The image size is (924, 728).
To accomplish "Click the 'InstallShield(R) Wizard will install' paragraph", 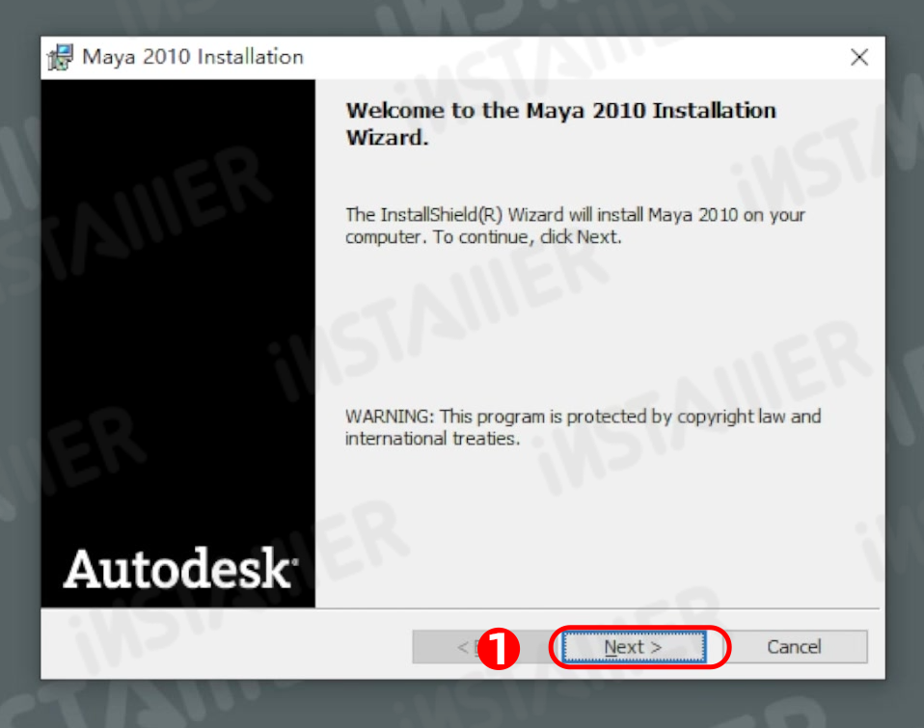I will (575, 226).
